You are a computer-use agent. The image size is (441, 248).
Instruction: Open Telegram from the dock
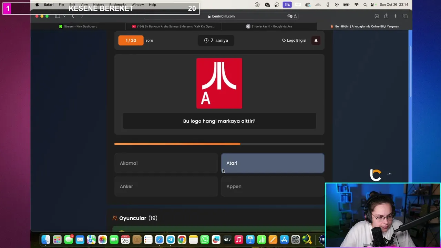171,239
